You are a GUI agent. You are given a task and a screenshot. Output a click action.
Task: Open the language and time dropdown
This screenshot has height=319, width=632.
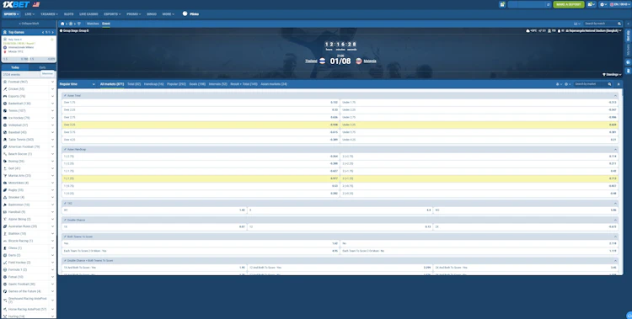620,4
